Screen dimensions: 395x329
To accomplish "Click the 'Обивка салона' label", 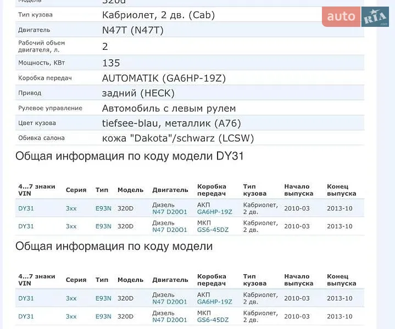I will [41, 138].
